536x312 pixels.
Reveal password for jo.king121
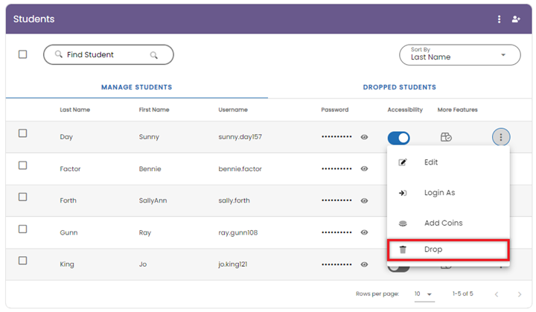[364, 264]
